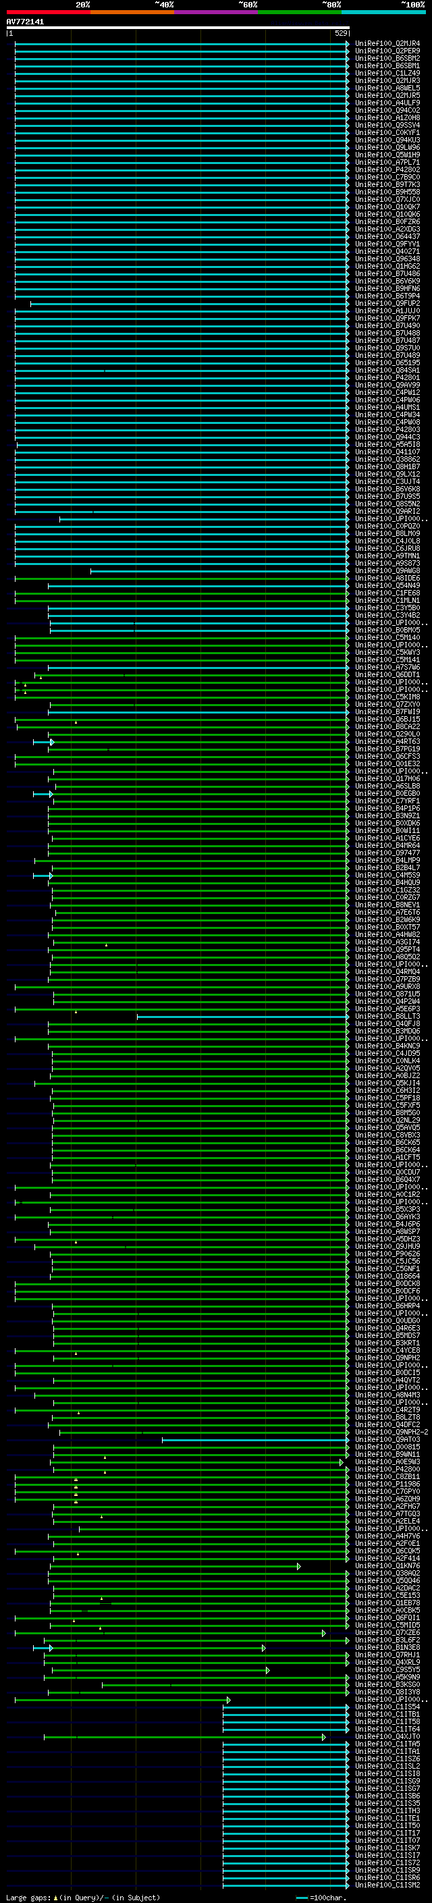Select the UniRef100_Q96348 label

coord(387,259)
